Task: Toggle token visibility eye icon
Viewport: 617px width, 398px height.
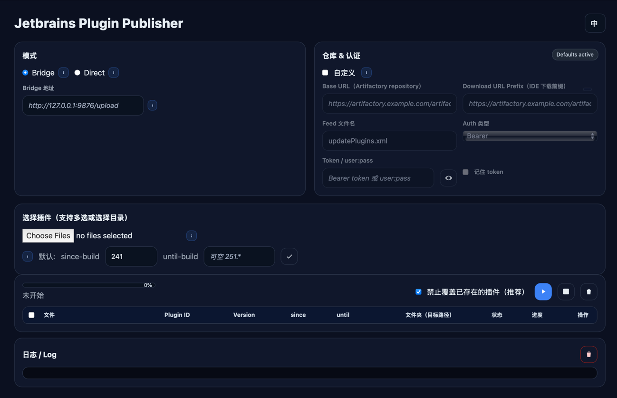Action: click(x=448, y=178)
